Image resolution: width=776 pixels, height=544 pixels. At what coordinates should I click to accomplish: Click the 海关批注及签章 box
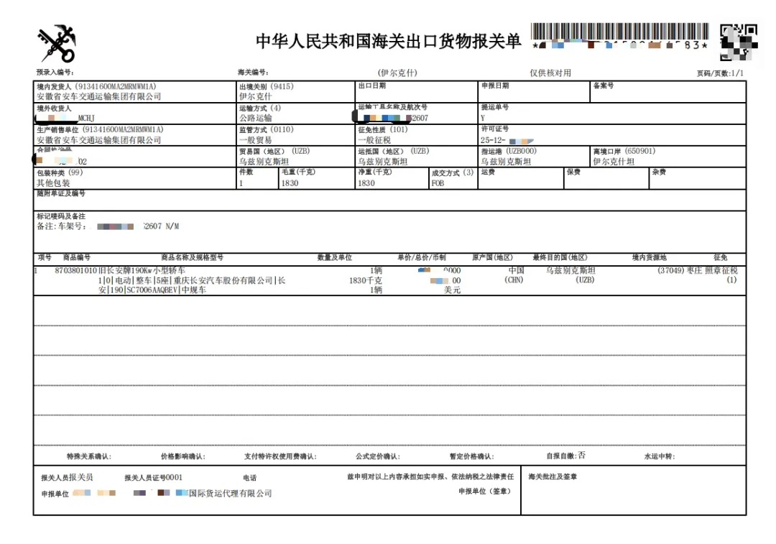click(x=632, y=492)
